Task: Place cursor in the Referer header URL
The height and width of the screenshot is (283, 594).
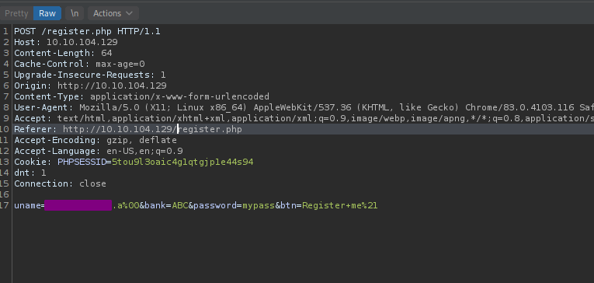Action: [x=152, y=129]
